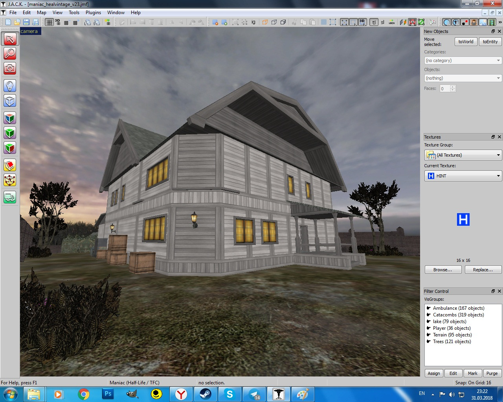The image size is (503, 402).
Task: Toggle the models display character icon
Action: [x=474, y=22]
